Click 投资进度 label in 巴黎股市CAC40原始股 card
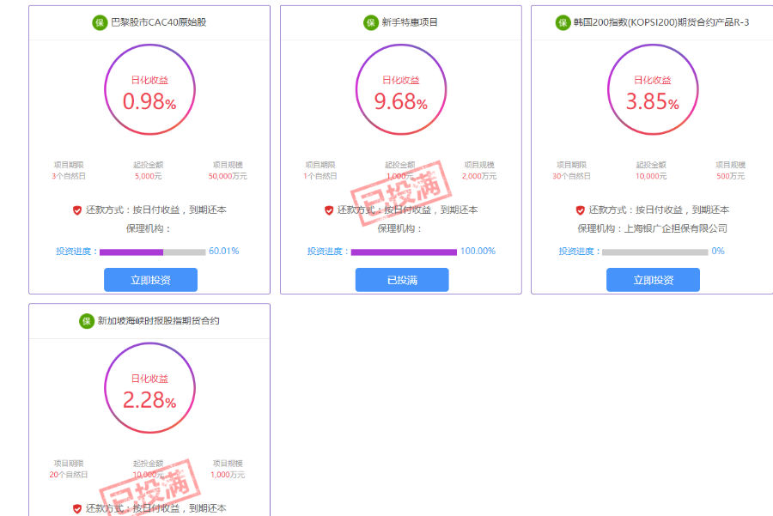The height and width of the screenshot is (516, 773). click(76, 252)
